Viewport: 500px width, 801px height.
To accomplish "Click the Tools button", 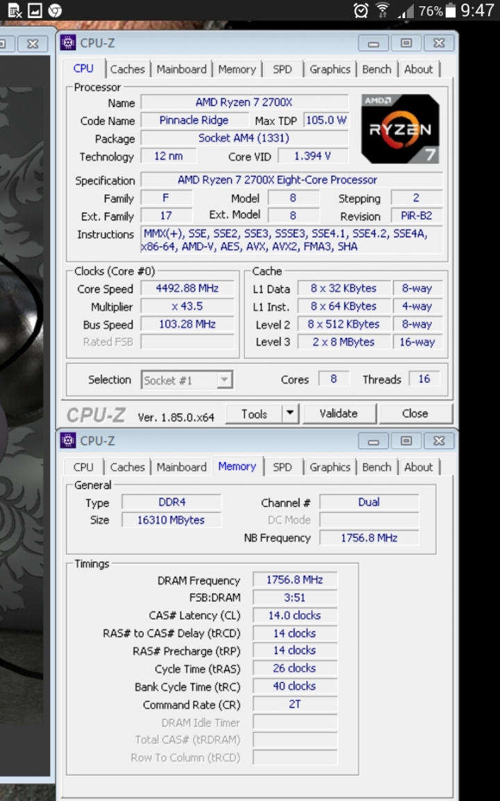I will (x=254, y=413).
